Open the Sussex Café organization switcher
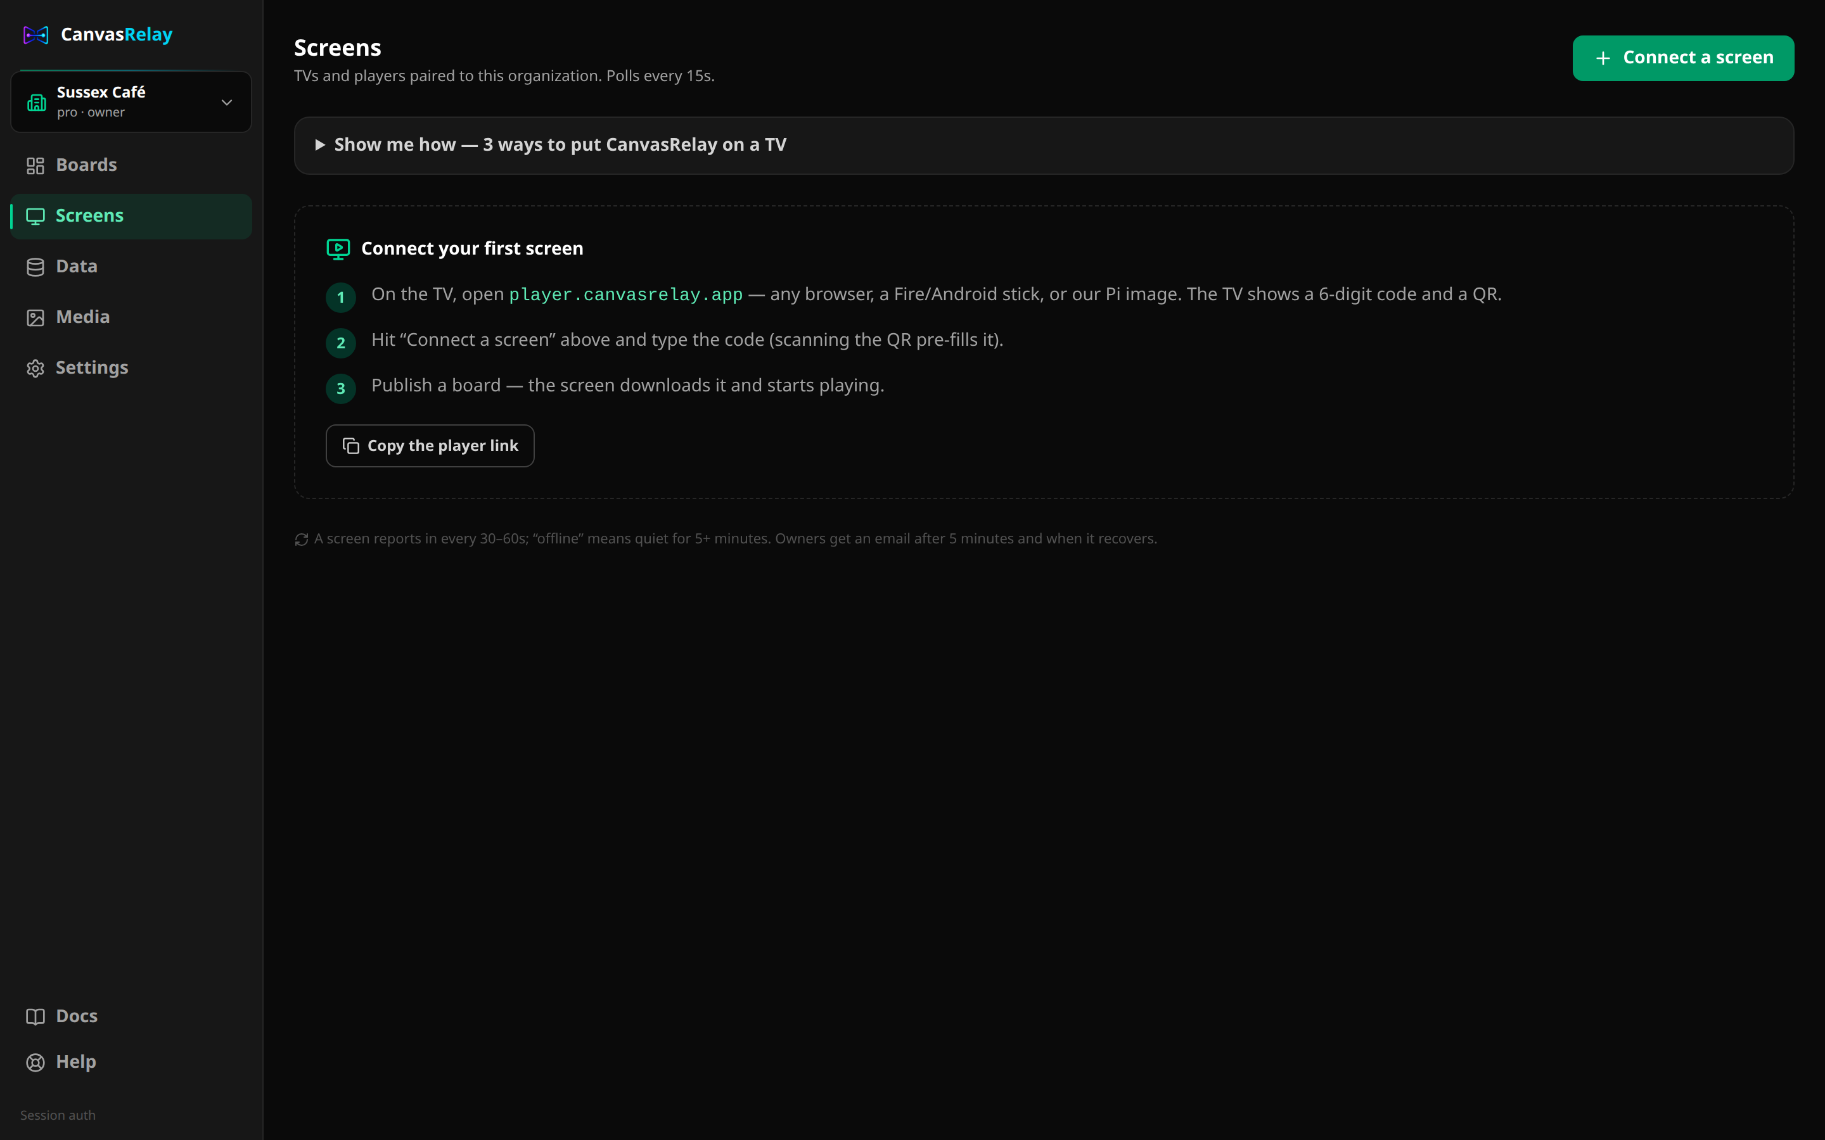 click(131, 102)
